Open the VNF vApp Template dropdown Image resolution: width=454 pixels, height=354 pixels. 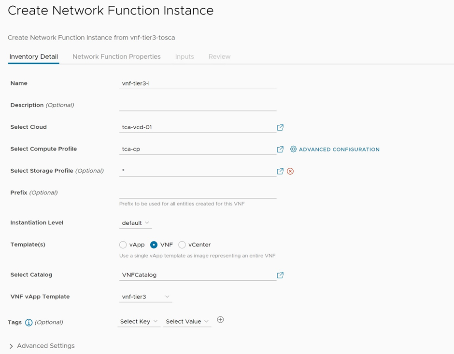pyautogui.click(x=145, y=297)
